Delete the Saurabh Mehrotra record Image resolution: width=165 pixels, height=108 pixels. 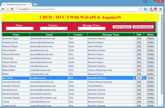pos(150,82)
